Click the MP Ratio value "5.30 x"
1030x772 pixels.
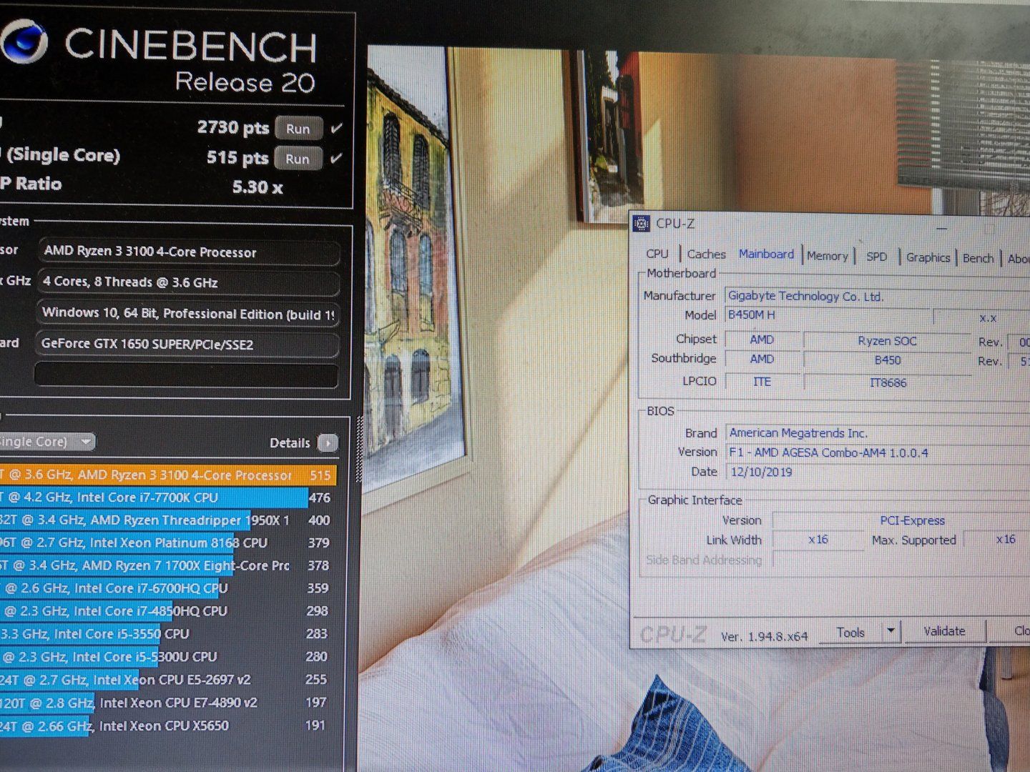pyautogui.click(x=257, y=187)
